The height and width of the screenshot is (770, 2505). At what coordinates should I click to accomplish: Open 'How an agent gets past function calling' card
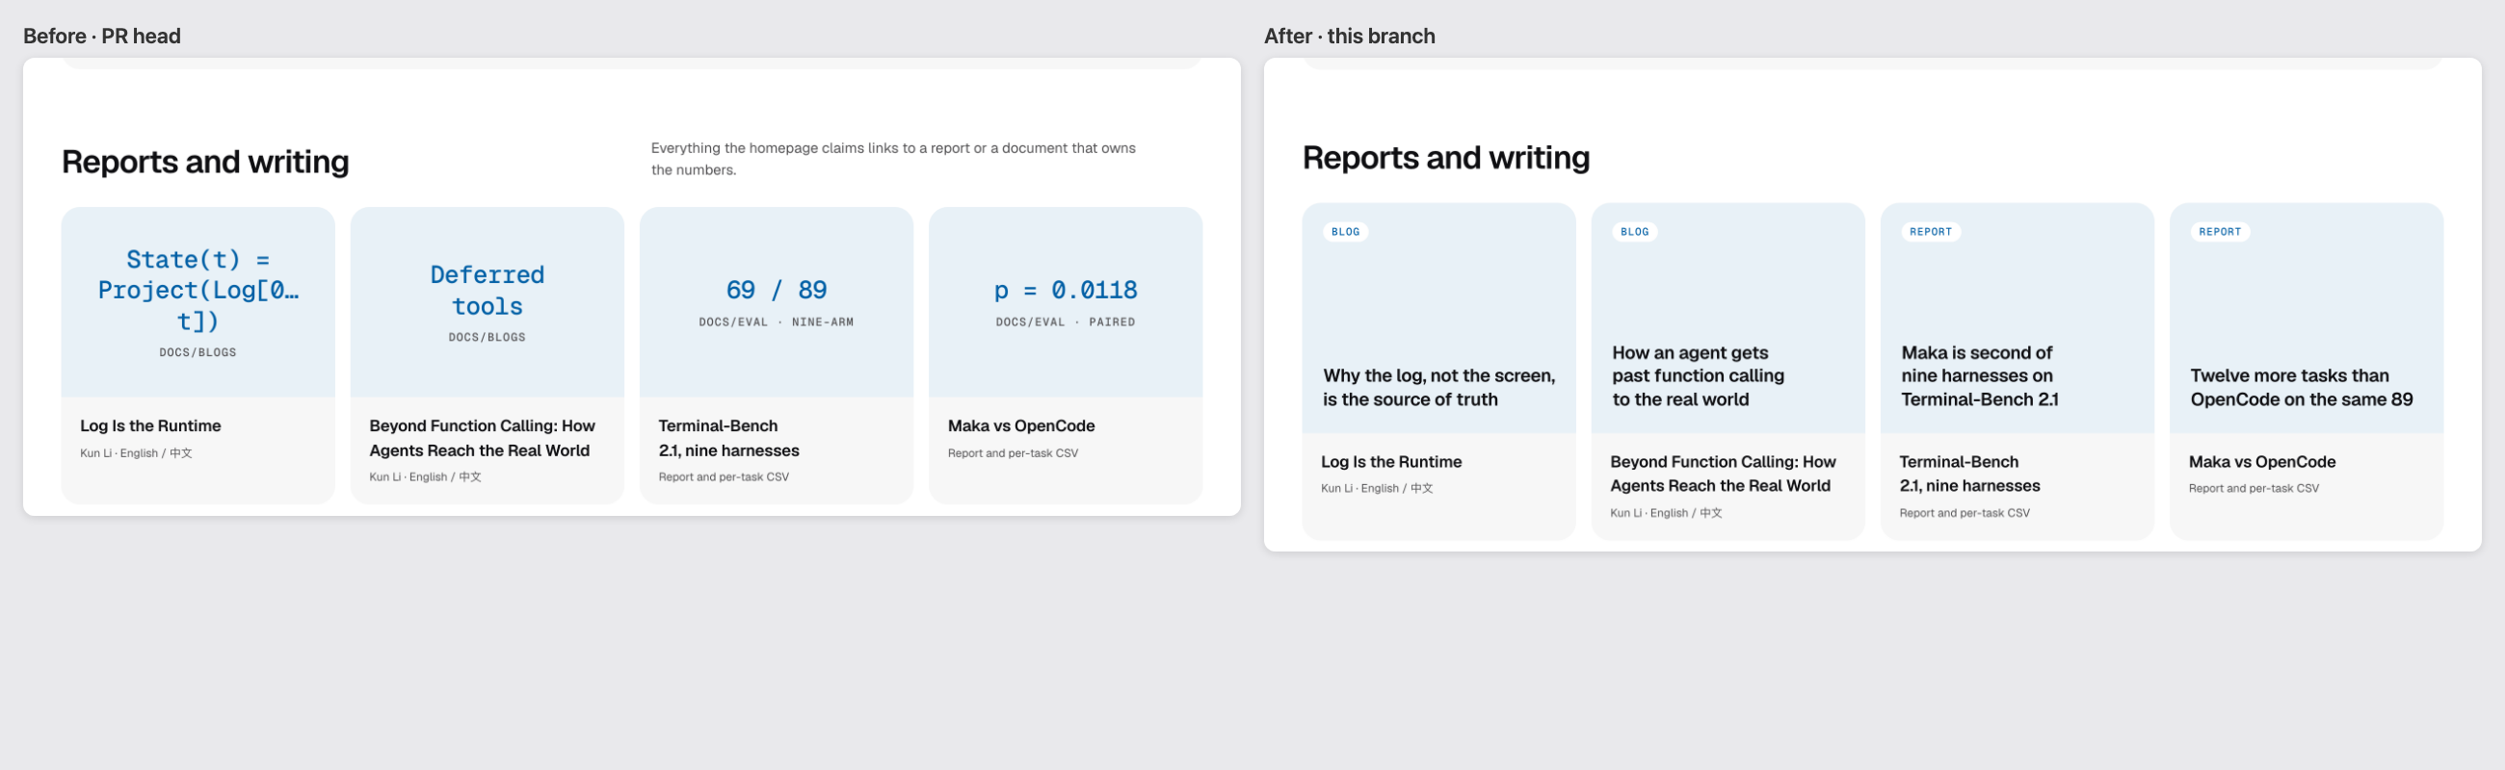point(1727,318)
